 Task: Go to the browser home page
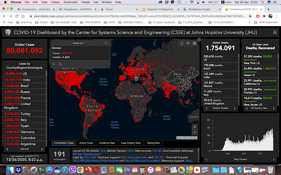pos(23,16)
